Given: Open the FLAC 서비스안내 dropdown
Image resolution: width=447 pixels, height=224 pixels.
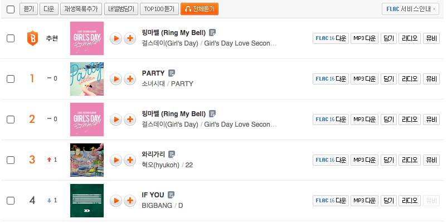Looking at the screenshot, I should pos(410,9).
